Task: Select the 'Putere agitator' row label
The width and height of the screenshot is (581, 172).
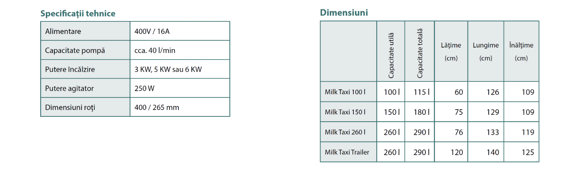Action: (x=85, y=88)
